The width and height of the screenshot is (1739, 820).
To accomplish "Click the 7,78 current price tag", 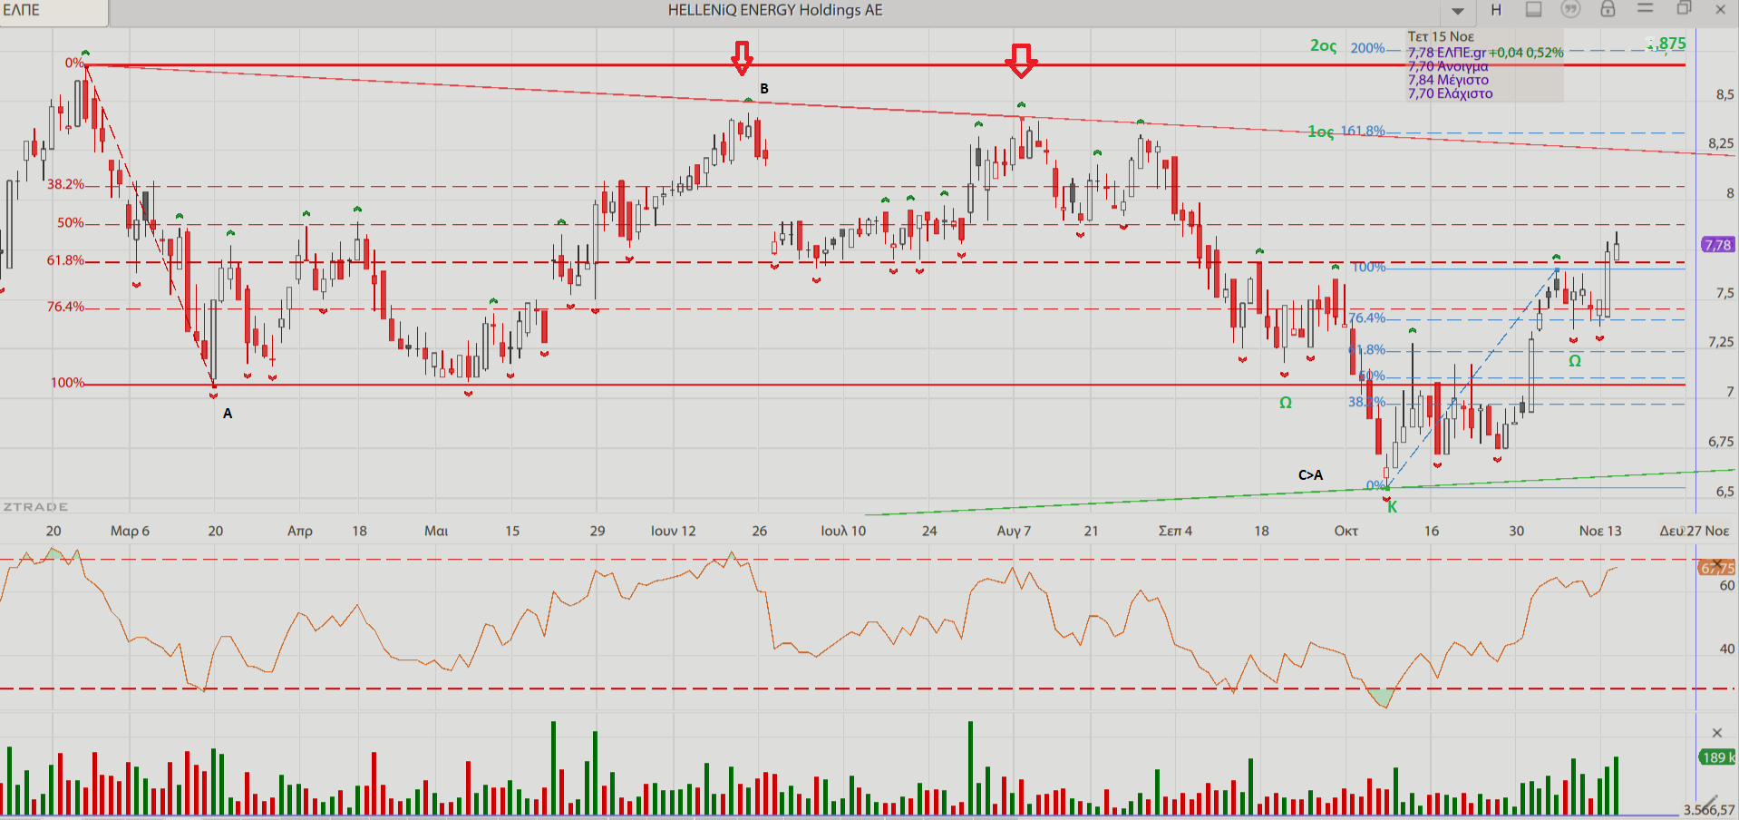I will tap(1717, 245).
